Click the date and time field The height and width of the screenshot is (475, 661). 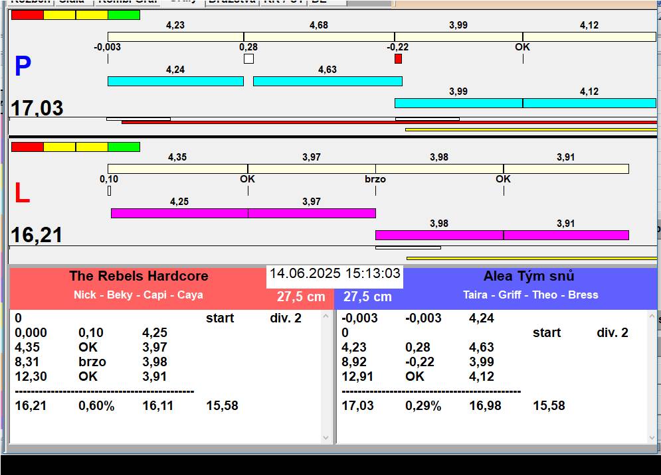[335, 273]
